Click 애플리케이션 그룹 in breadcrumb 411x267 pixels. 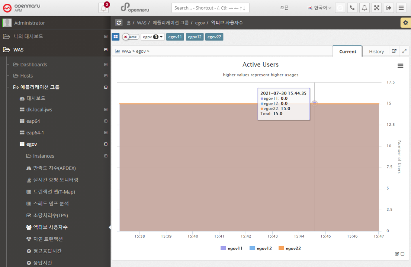coord(171,23)
